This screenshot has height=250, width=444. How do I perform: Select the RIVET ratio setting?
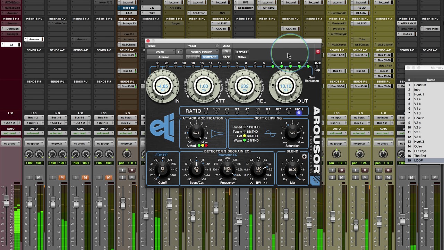pos(299,113)
